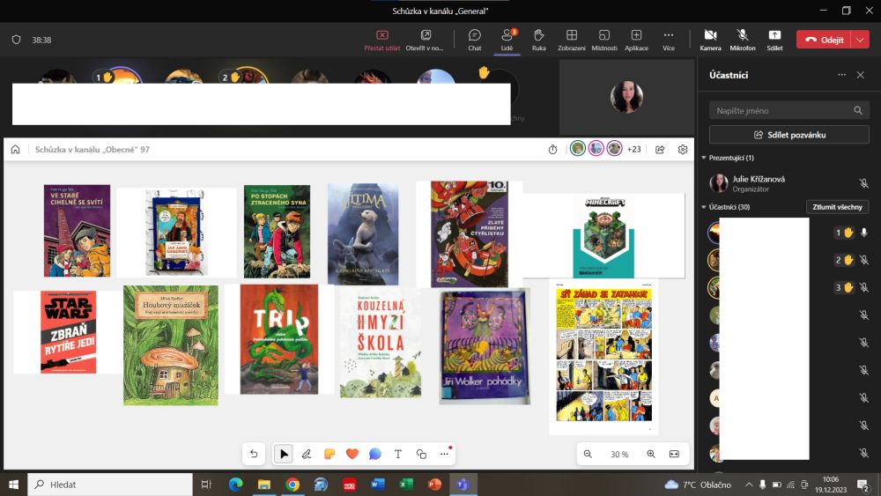Zoom out the whiteboard
Image resolution: width=881 pixels, height=496 pixels.
coord(588,454)
